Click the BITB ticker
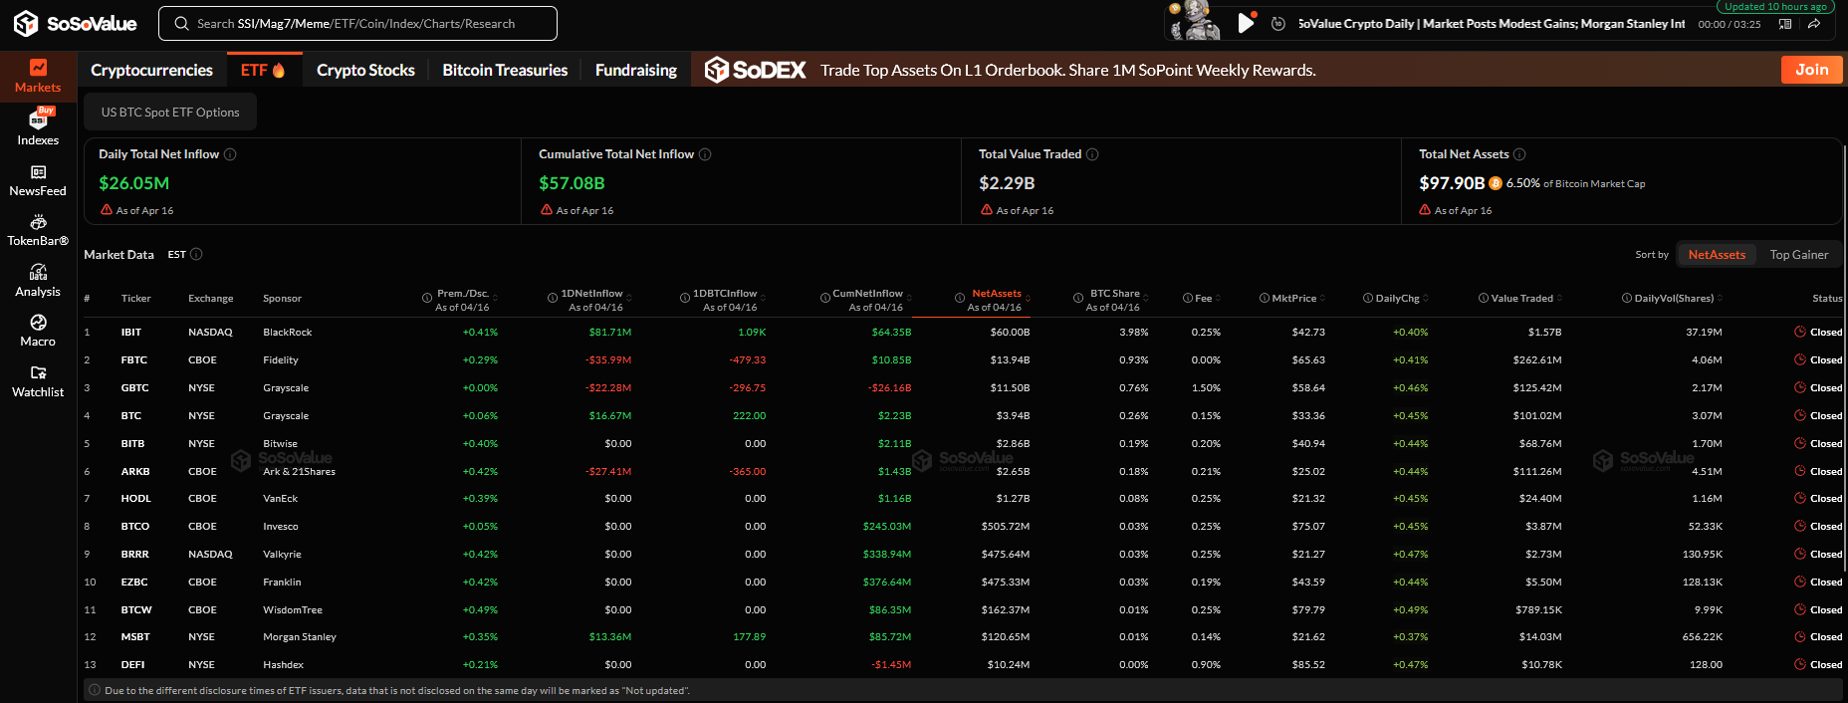The image size is (1848, 703). click(132, 443)
